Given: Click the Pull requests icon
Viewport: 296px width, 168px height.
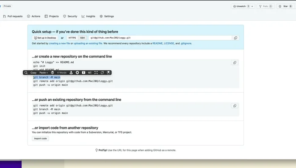Looking at the screenshot, I should tap(5, 17).
